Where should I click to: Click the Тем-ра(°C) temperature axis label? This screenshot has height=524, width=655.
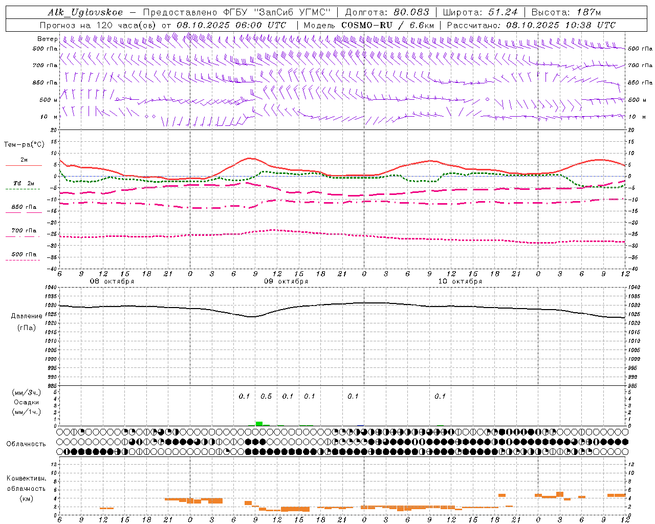24,145
